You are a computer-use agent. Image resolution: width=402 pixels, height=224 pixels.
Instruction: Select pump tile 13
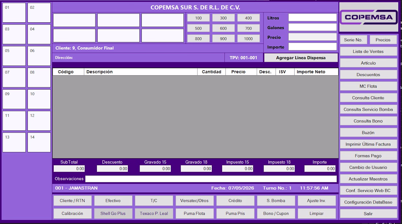click(x=14, y=143)
